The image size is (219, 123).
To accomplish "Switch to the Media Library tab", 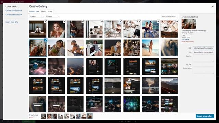I will (47, 11).
